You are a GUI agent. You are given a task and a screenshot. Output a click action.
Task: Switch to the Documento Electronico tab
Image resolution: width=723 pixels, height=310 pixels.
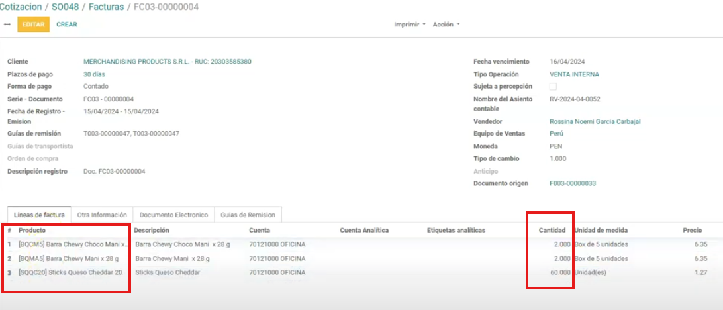[x=173, y=215]
